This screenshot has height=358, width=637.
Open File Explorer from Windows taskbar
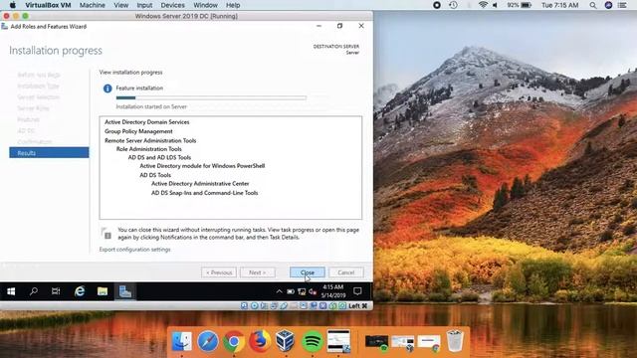pos(103,291)
